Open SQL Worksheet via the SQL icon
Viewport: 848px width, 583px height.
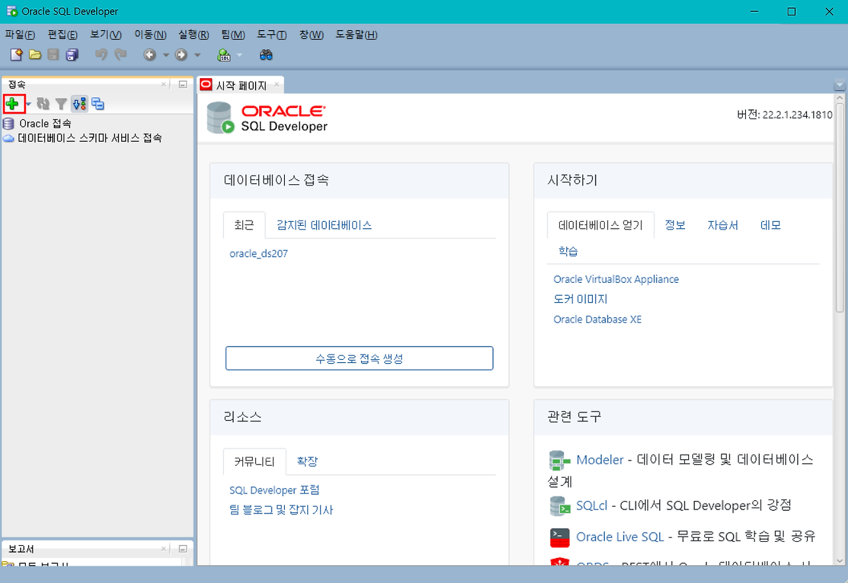point(225,55)
